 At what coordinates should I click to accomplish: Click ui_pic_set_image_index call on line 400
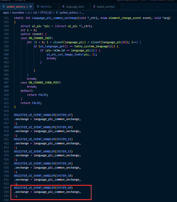[x=72, y=54]
